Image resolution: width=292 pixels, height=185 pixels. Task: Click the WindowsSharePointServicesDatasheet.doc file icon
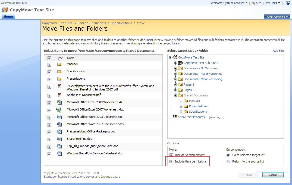(59, 154)
